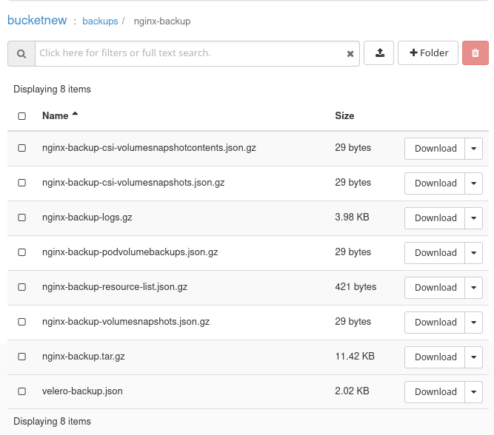Viewport: 494px width, 435px height.
Task: Open dropdown caret for nginx-backup-resource-list.json.gz
Action: tap(474, 288)
